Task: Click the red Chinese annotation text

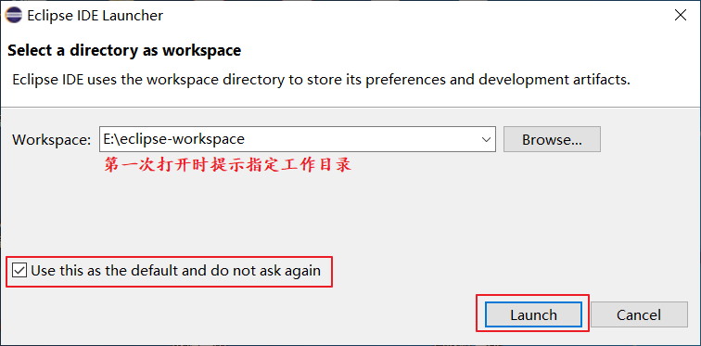Action: point(227,164)
